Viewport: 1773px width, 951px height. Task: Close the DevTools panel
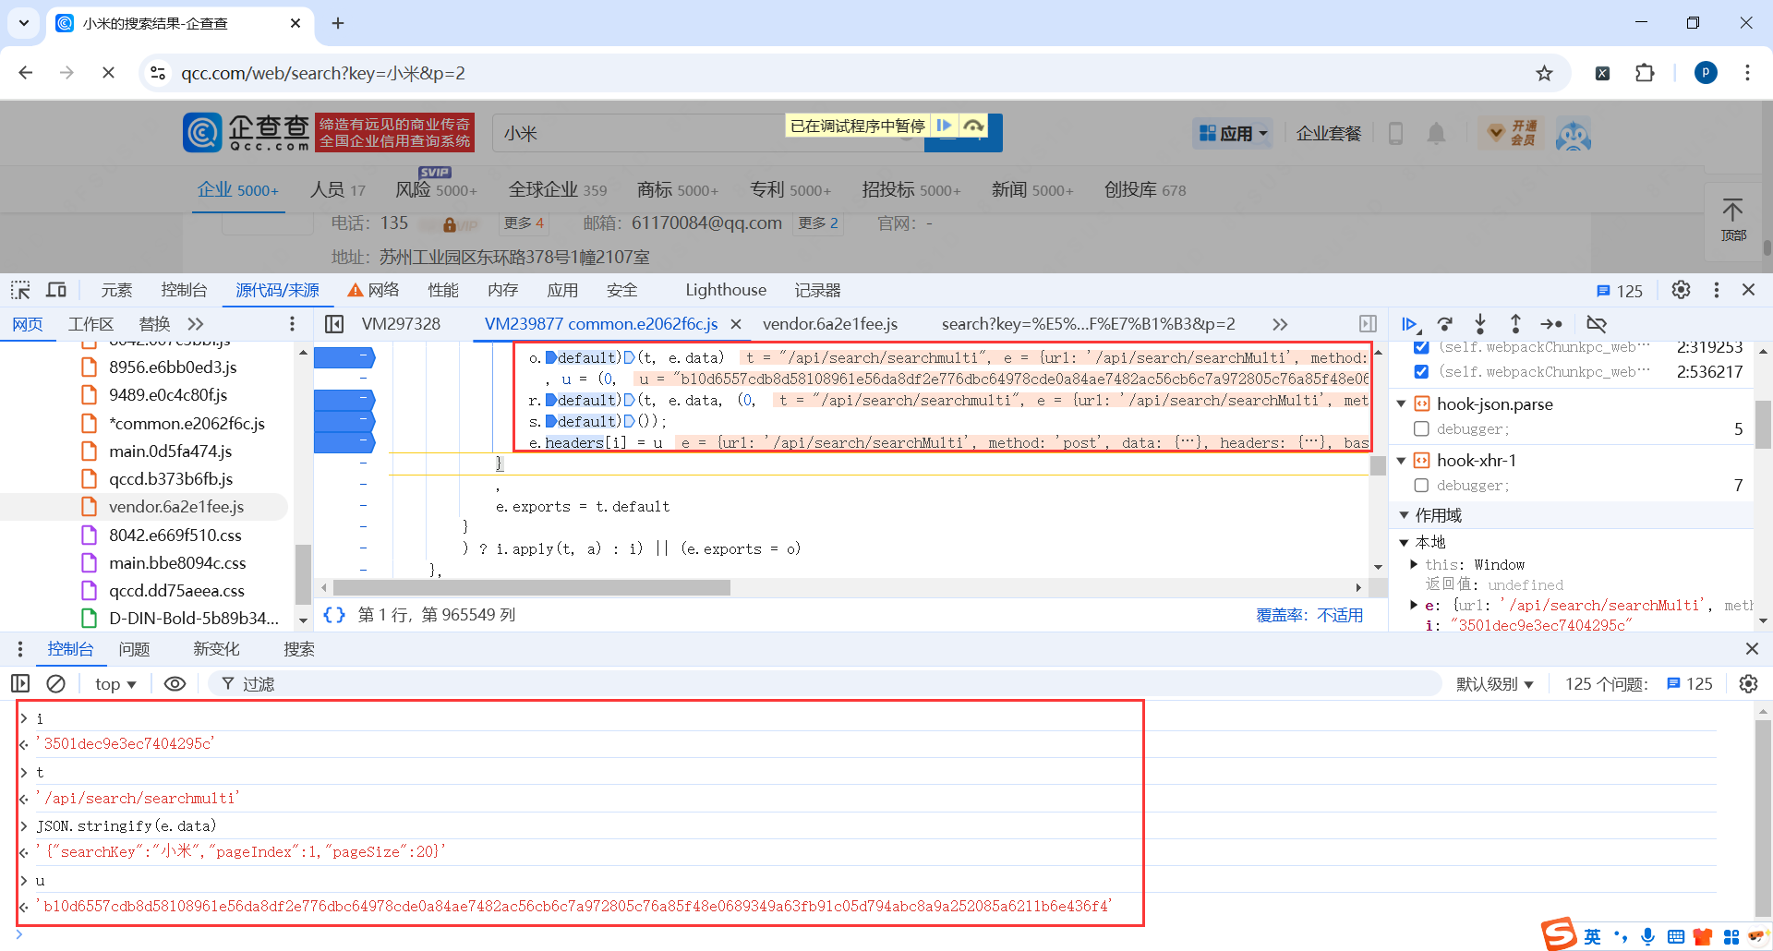tap(1748, 290)
